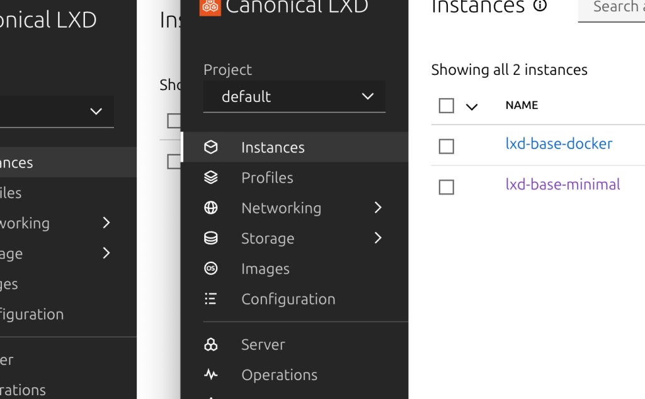Open the lxd-base-docker instance link
Viewport: 645px width, 399px height.
click(559, 144)
